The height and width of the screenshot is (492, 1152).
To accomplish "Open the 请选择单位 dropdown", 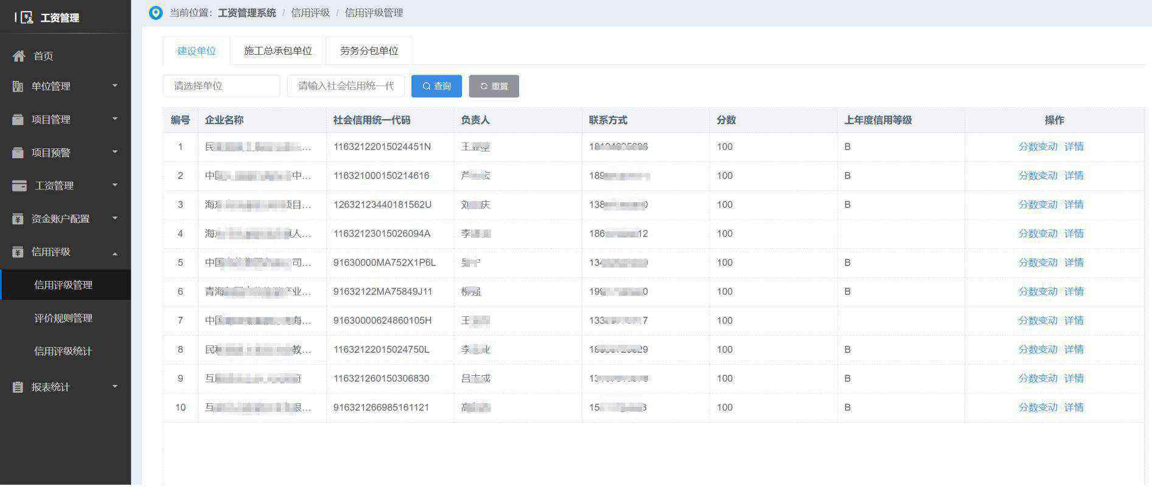I will pyautogui.click(x=221, y=86).
